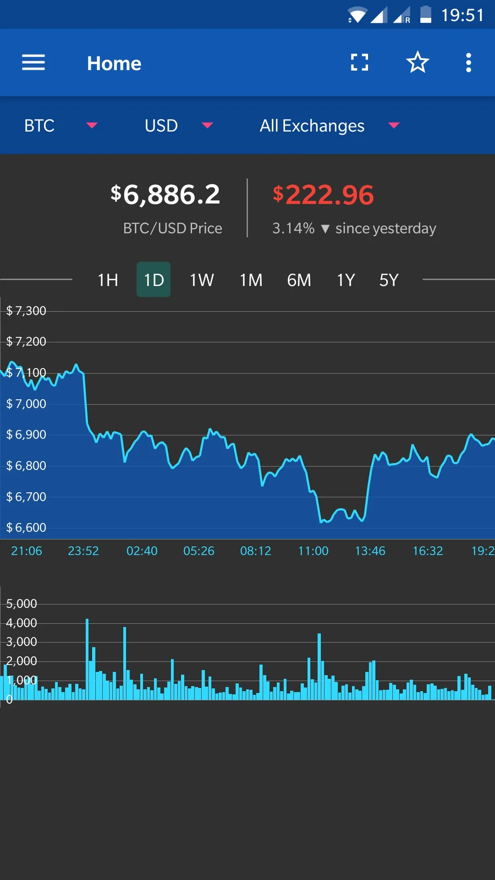
Task: Tap the fullscreen expand icon
Action: click(x=359, y=62)
